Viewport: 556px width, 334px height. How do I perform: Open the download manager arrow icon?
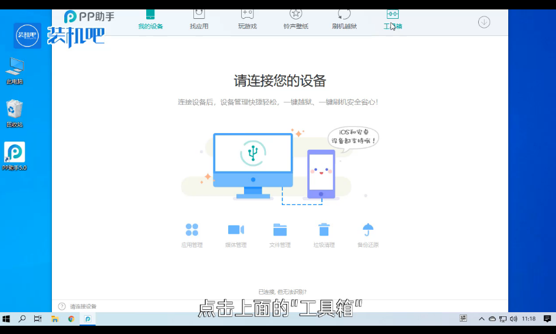484,22
